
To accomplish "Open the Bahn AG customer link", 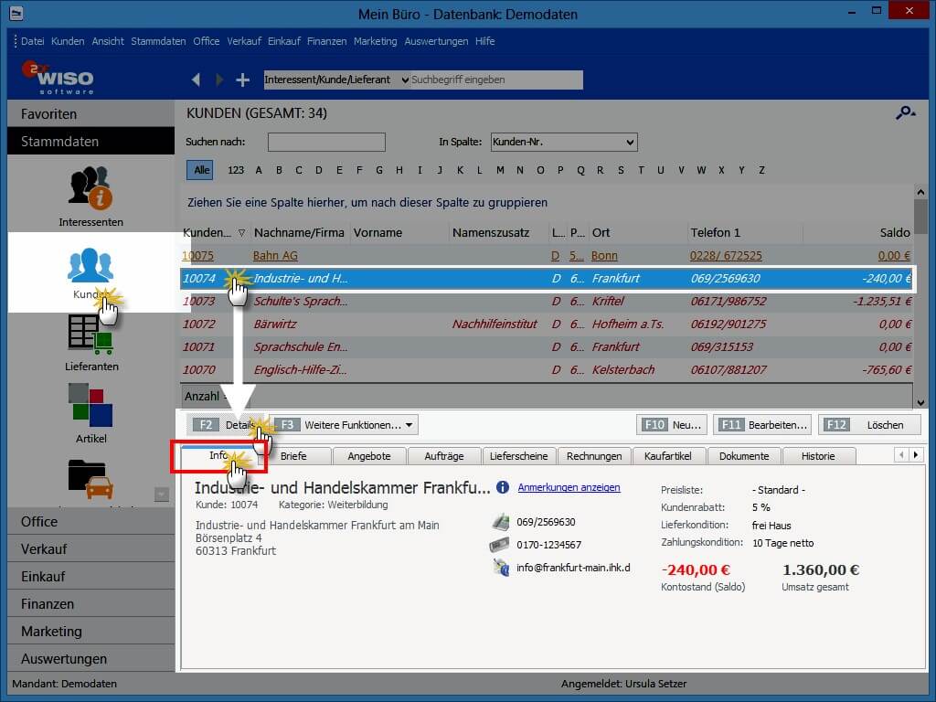I will pyautogui.click(x=275, y=256).
